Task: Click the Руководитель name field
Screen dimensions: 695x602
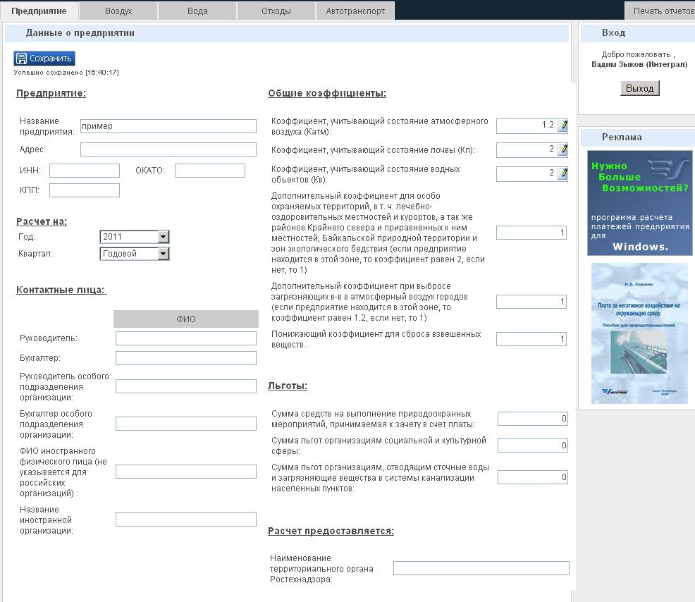Action: 185,338
